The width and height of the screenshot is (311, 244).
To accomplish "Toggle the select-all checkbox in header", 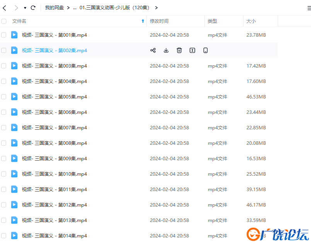I will [x=4, y=21].
